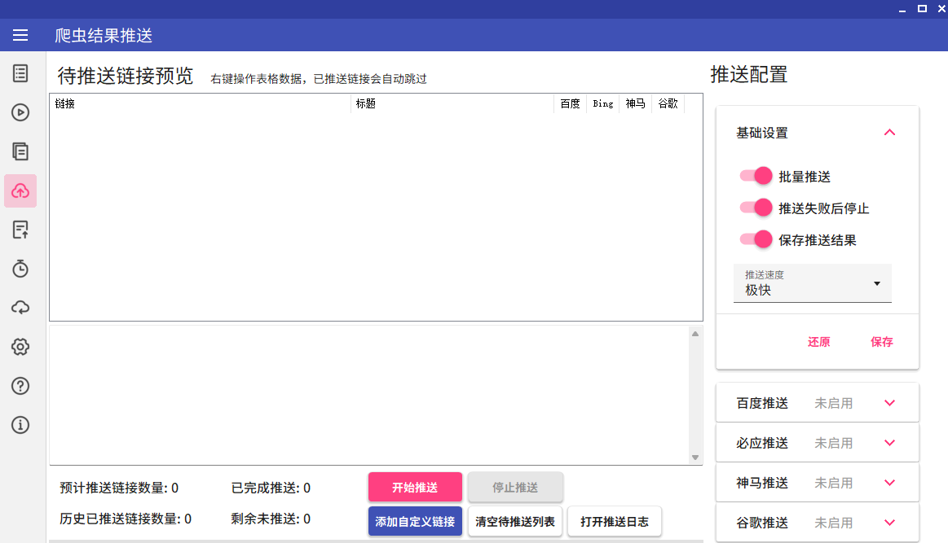The height and width of the screenshot is (543, 948).
Task: Click the play circle sidebar icon
Action: pos(20,112)
